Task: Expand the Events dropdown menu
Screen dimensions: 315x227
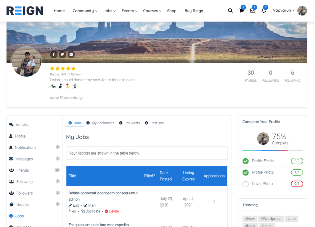Action: point(130,11)
